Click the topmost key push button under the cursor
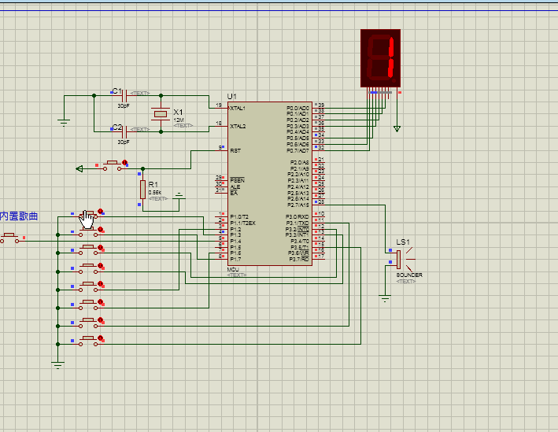Screen dimensions: 558x432 [88, 215]
